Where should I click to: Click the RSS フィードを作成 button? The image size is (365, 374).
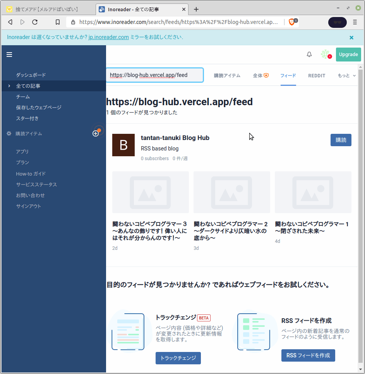tap(308, 355)
